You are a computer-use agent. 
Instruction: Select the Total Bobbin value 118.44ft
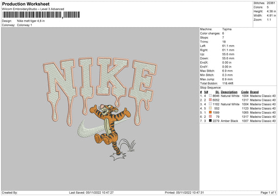[x=228, y=83]
